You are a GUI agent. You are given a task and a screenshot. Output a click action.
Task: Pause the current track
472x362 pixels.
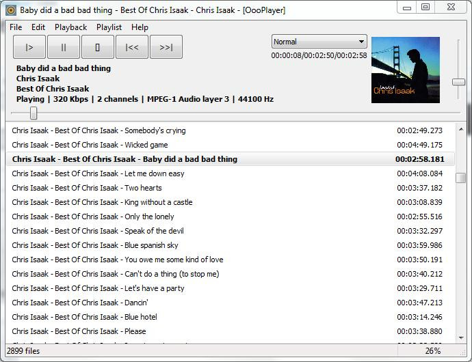point(64,47)
